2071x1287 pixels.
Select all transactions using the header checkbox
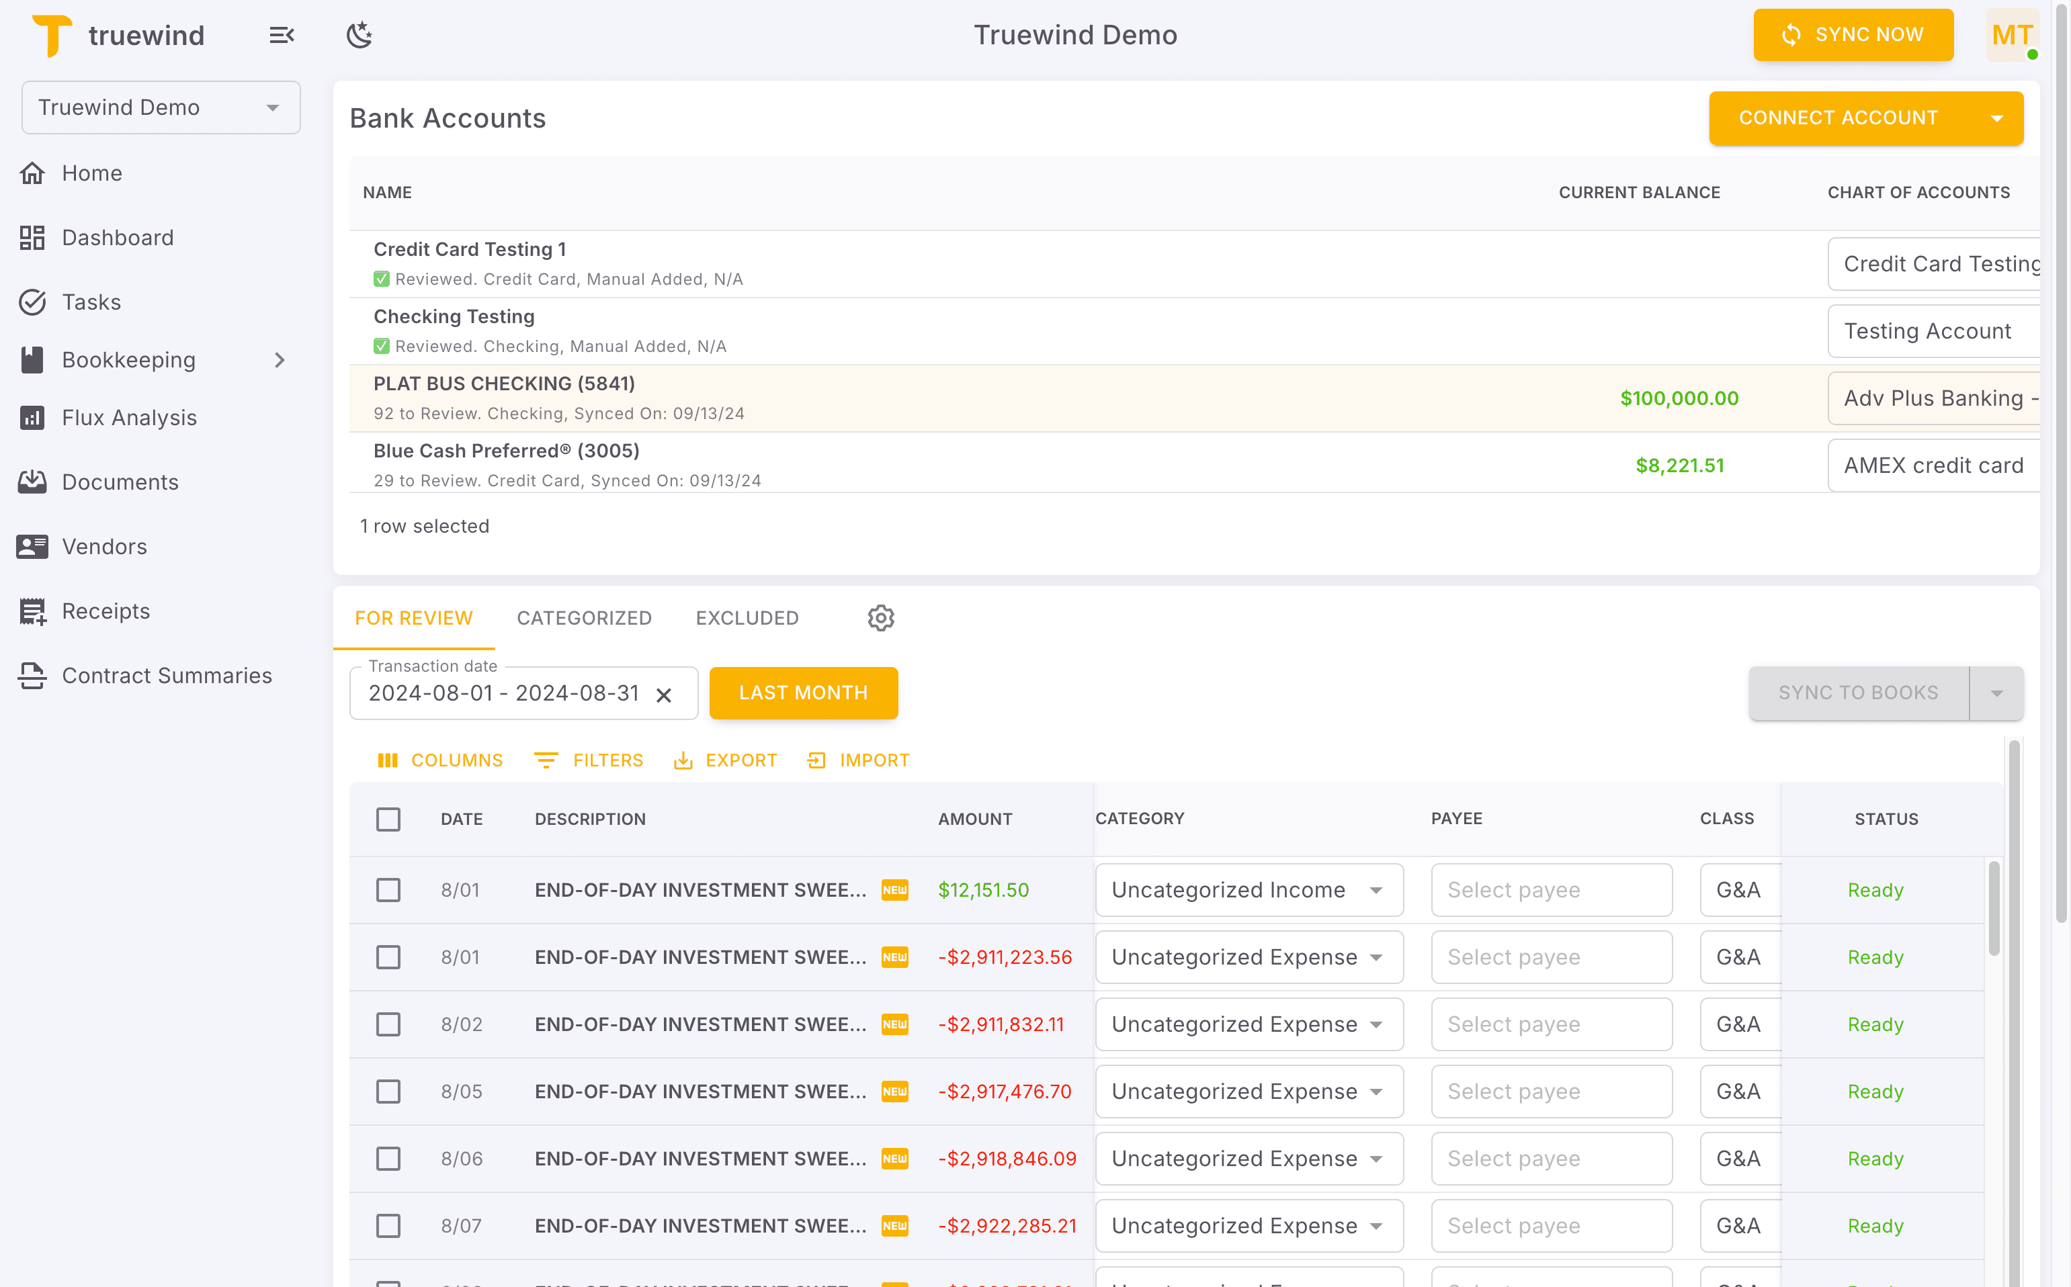click(388, 819)
